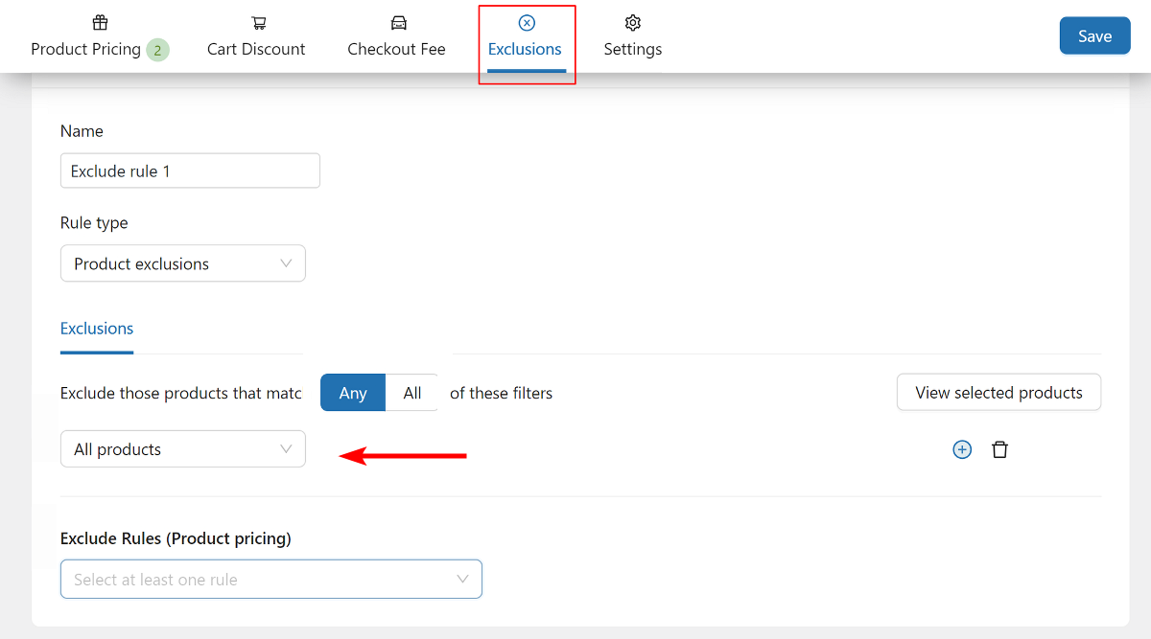Focus the Name field containing Exclude rule 1
This screenshot has height=639, width=1151.
tap(190, 171)
